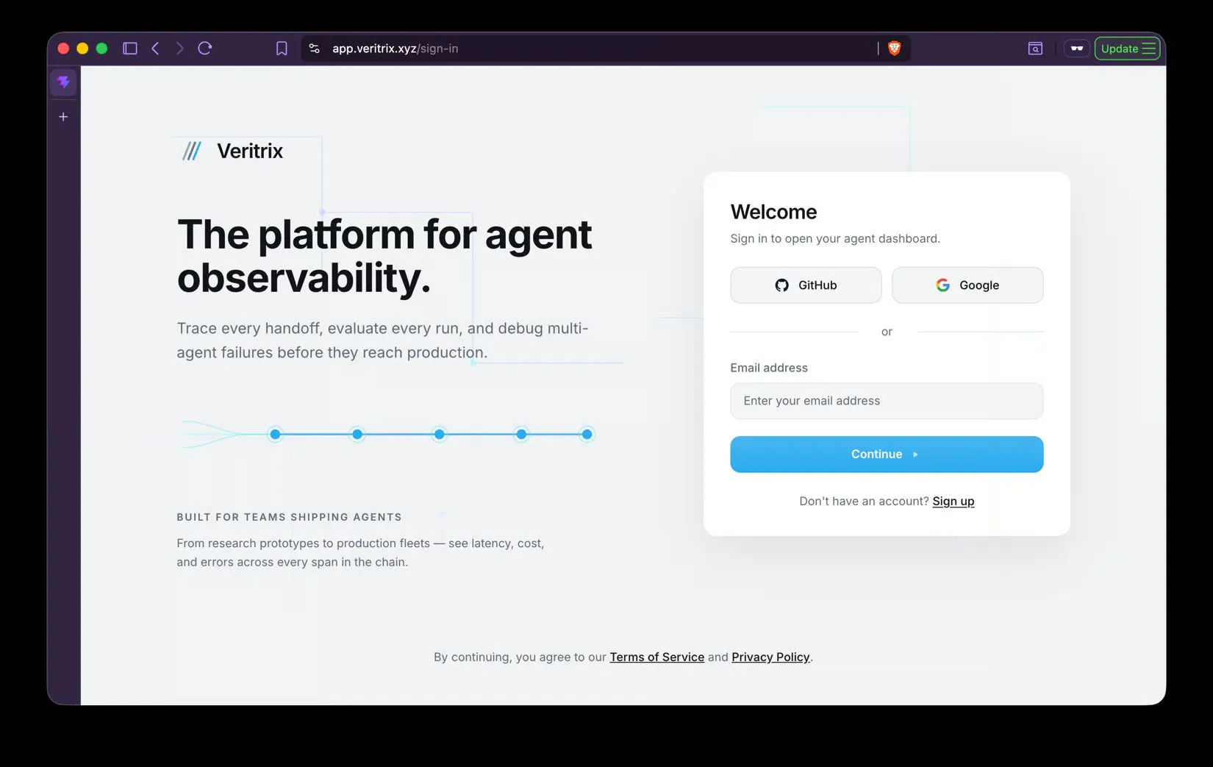Maximize the window with the green button
Viewport: 1213px width, 767px height.
(x=102, y=49)
